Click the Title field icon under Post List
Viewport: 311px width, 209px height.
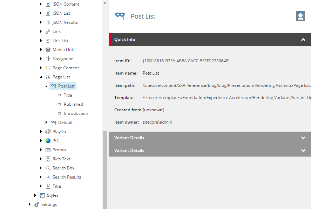point(59,95)
